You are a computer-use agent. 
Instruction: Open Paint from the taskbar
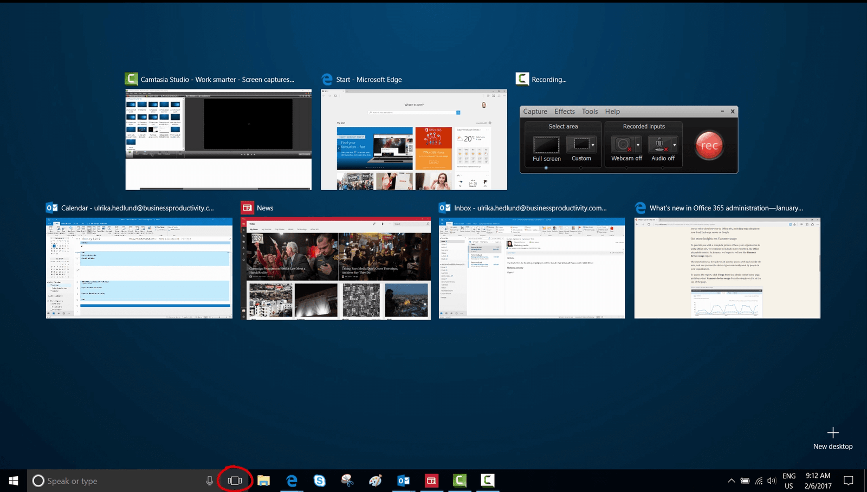click(376, 481)
